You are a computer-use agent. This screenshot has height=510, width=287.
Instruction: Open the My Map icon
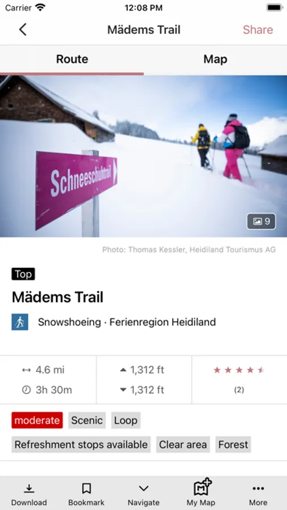[203, 487]
